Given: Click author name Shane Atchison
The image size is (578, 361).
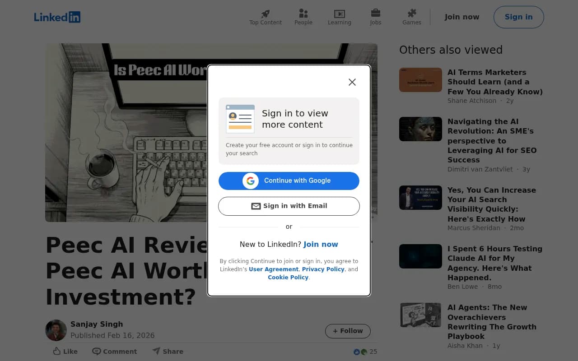Looking at the screenshot, I should (472, 101).
